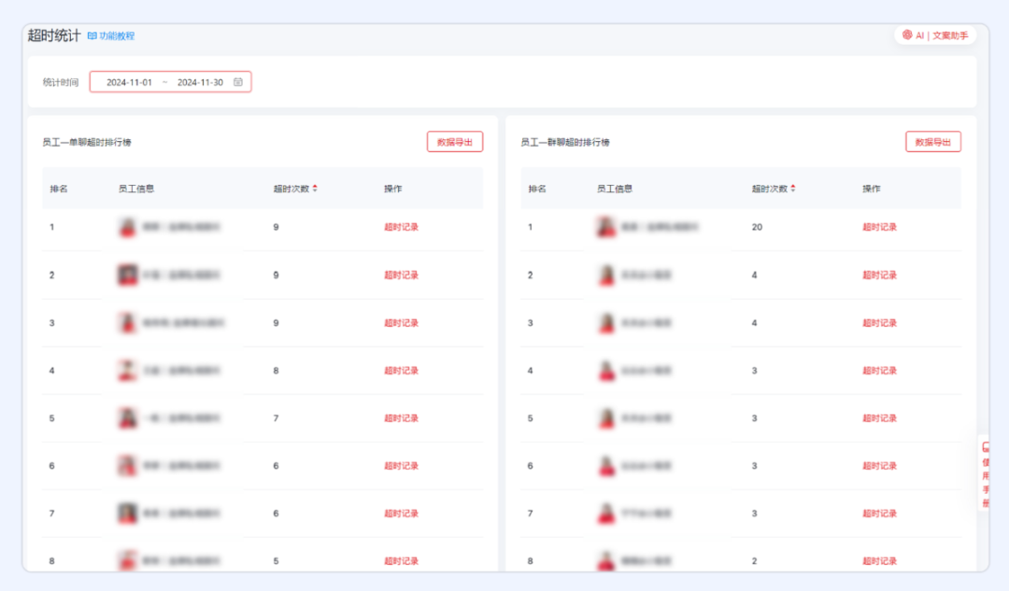
Task: Open the 功能教程 tutorial book icon
Action: pos(92,35)
